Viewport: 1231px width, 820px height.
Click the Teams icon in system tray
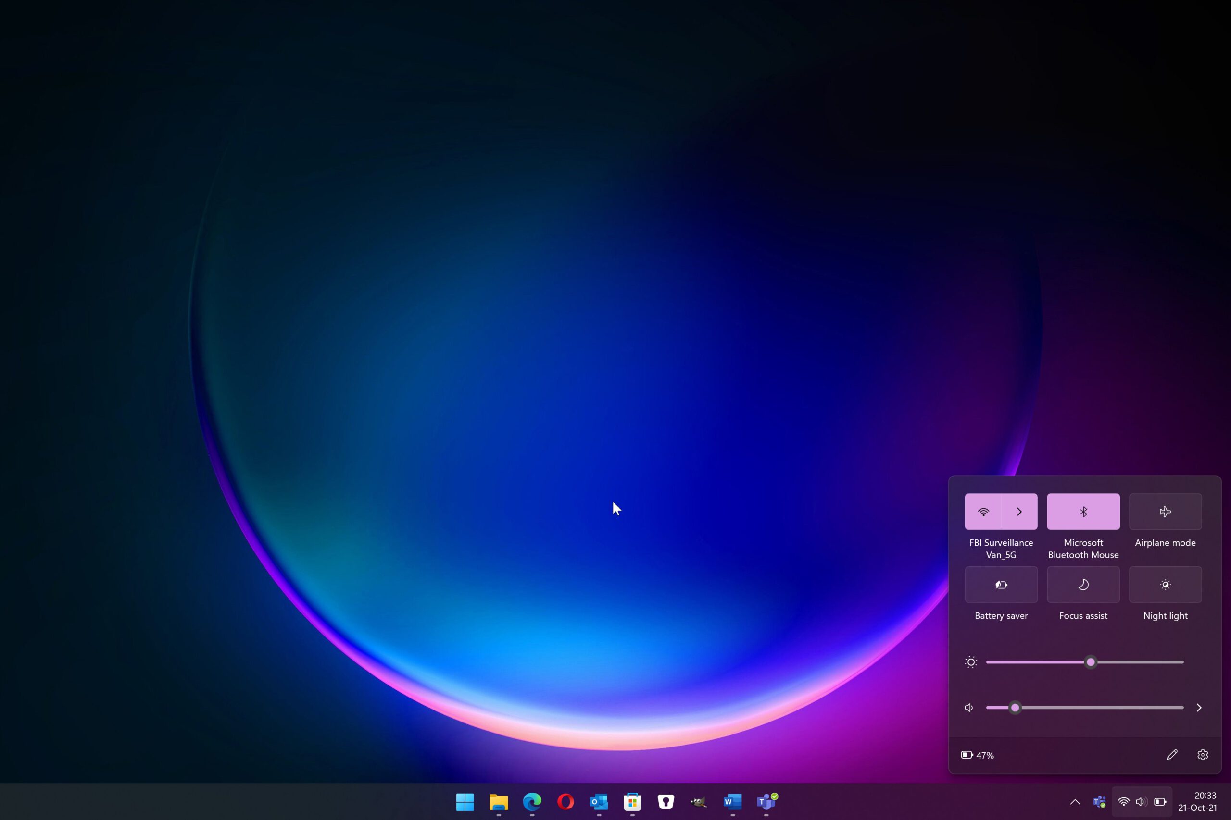(x=1099, y=802)
